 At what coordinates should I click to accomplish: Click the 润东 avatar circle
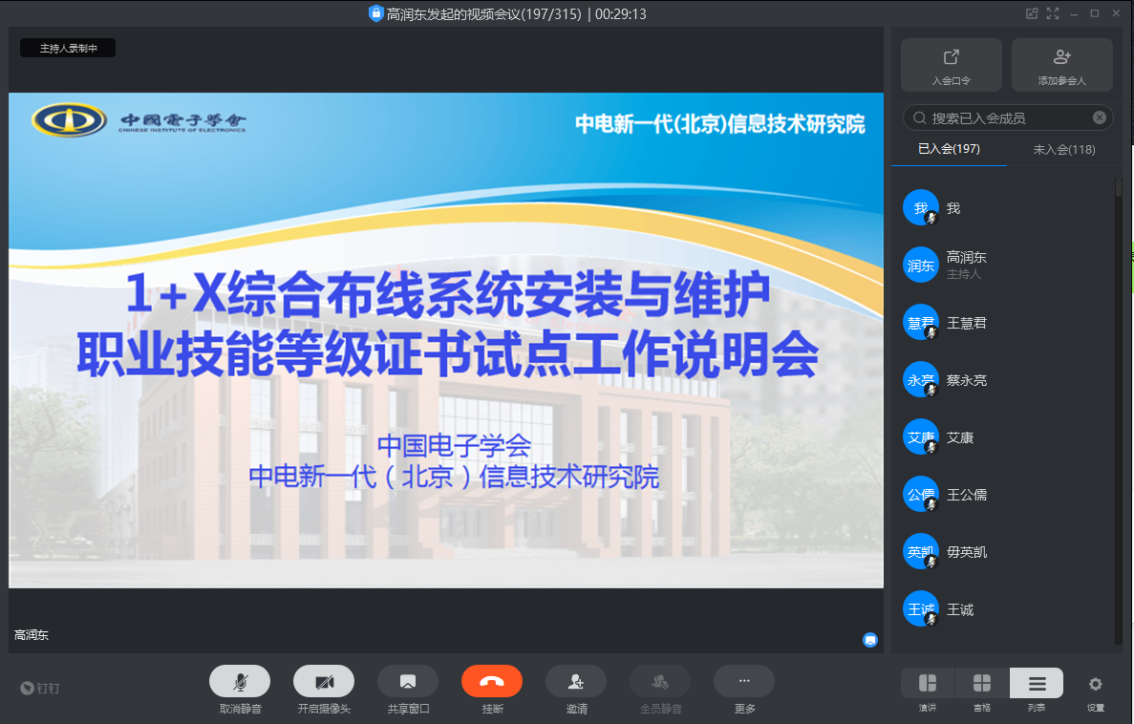point(921,266)
